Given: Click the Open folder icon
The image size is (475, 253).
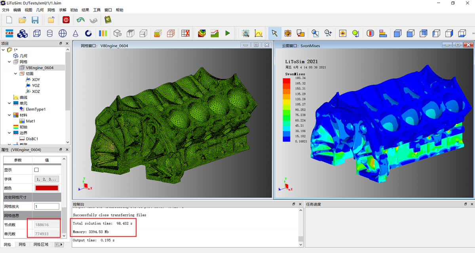Looking at the screenshot, I should 22,20.
